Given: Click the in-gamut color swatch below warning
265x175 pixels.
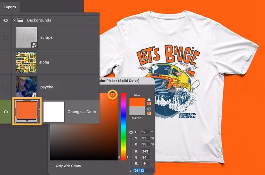Looking at the screenshot, I should tap(149, 103).
